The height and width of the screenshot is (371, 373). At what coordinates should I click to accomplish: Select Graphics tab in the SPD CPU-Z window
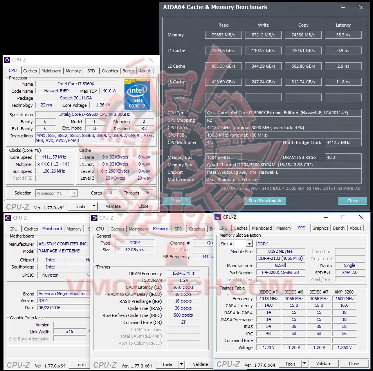click(321, 228)
